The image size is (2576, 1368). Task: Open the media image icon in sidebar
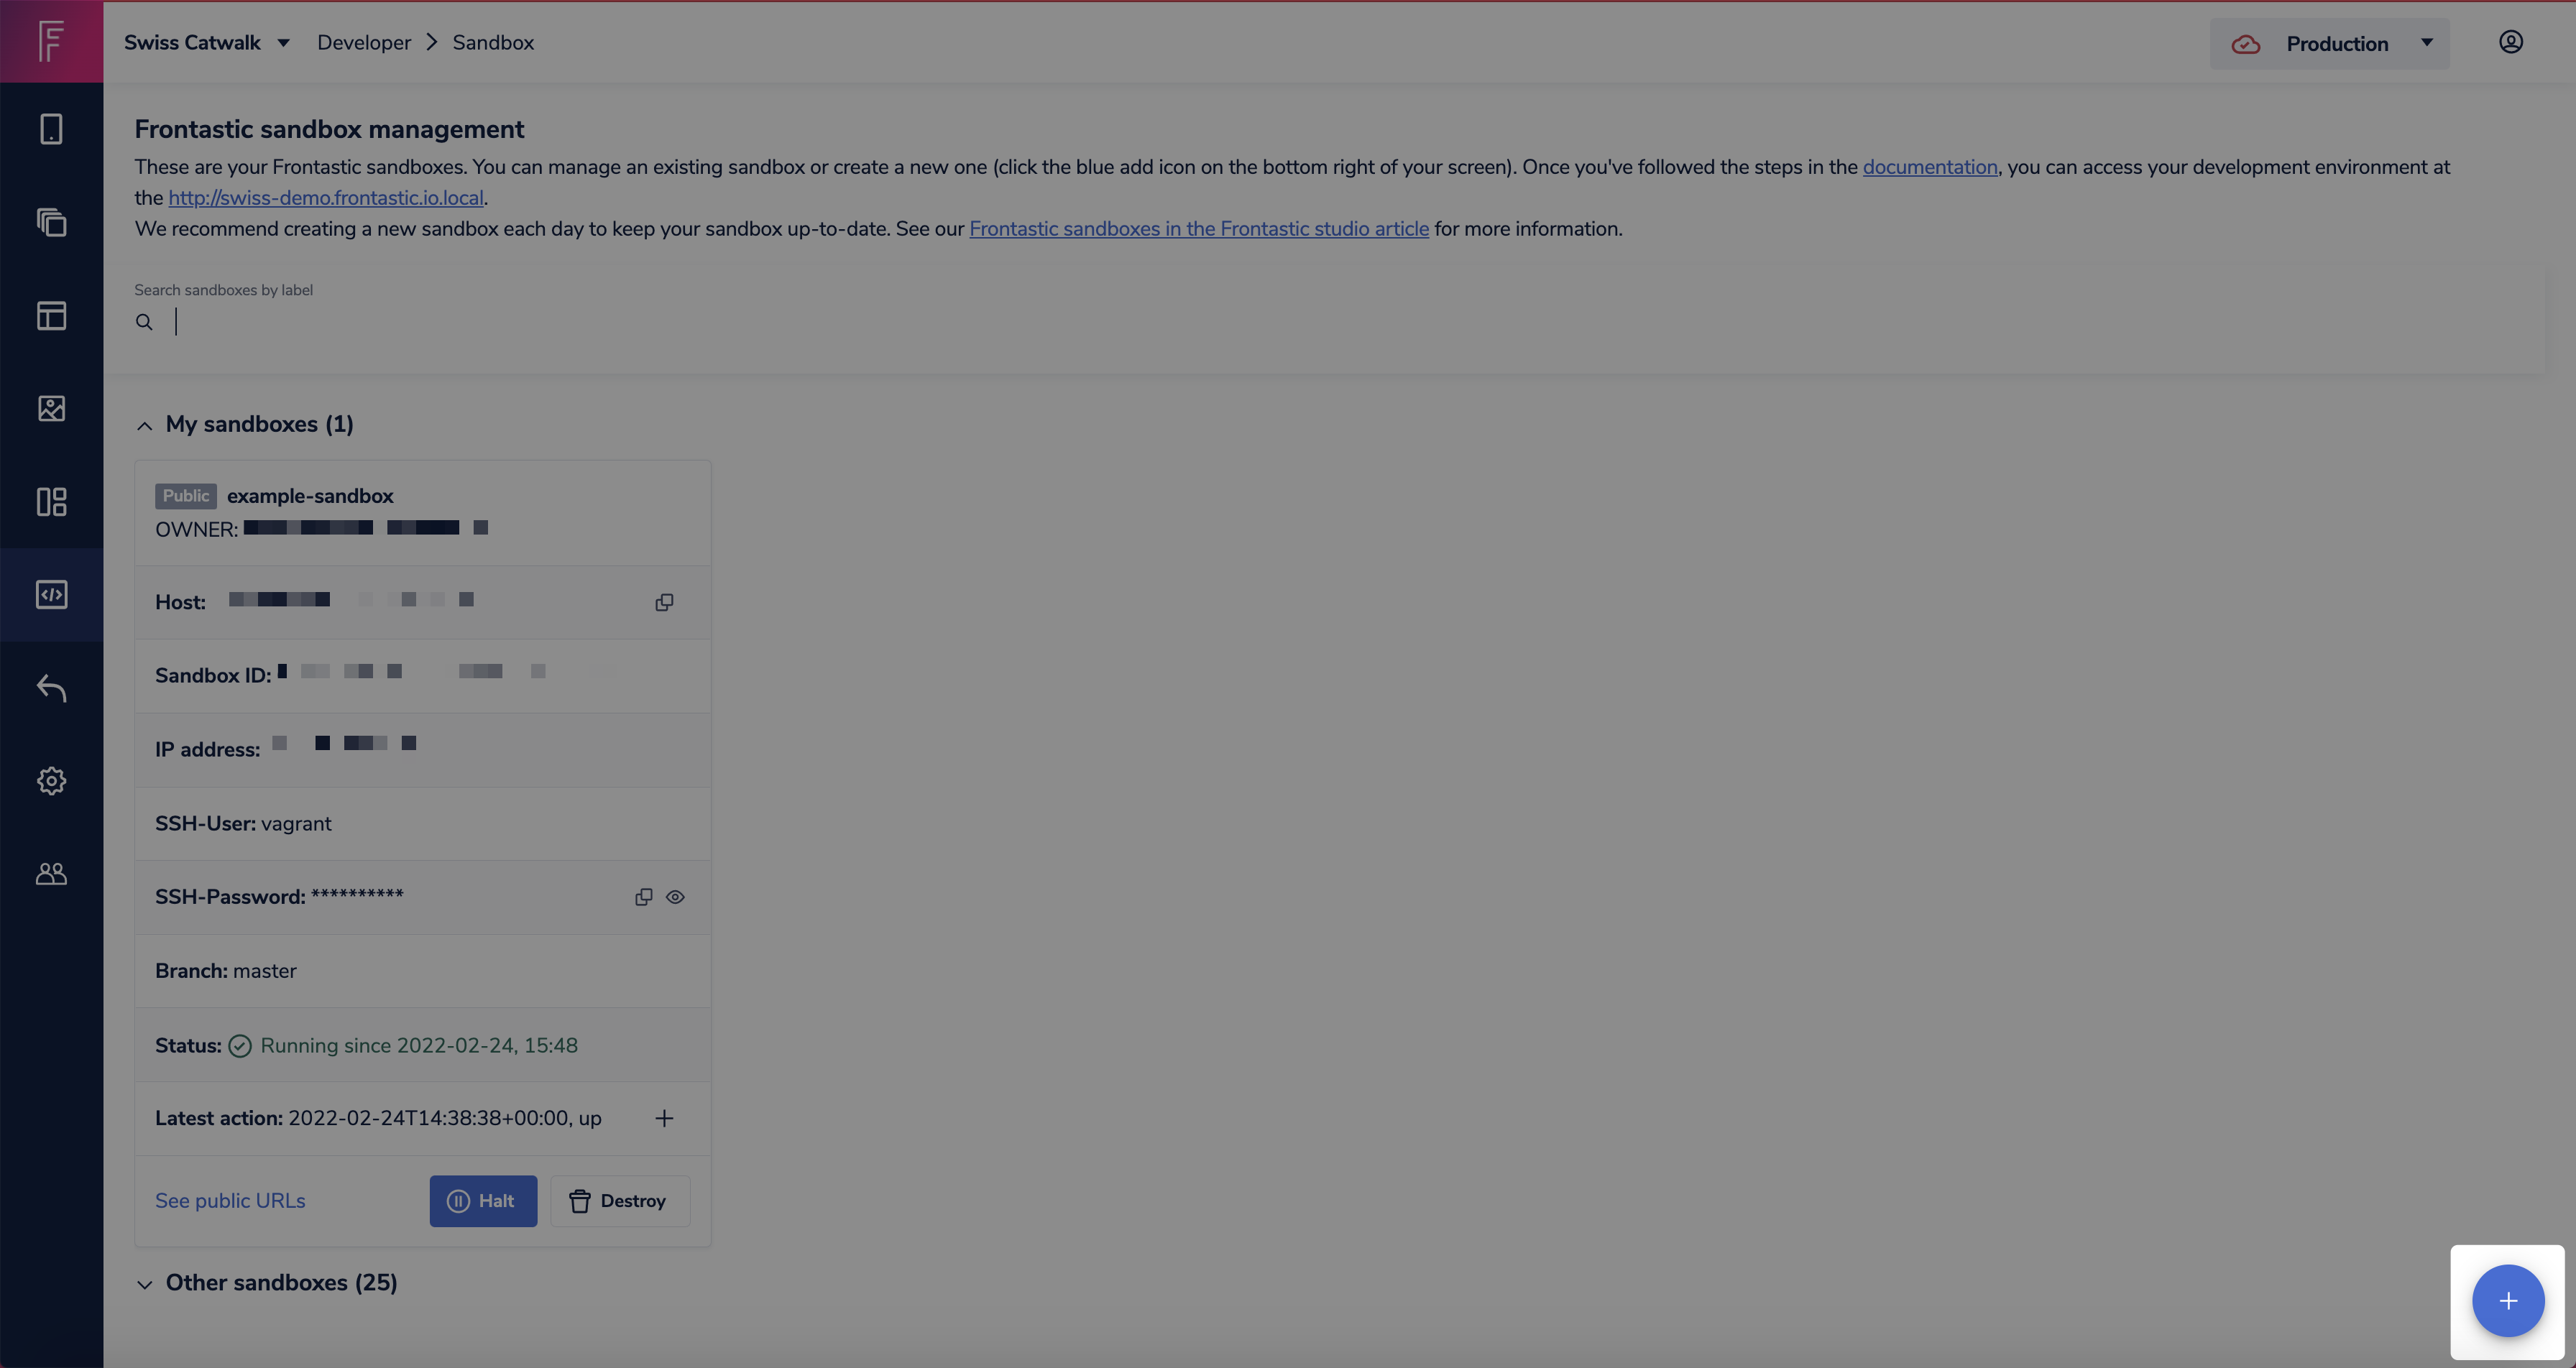pyautogui.click(x=51, y=408)
